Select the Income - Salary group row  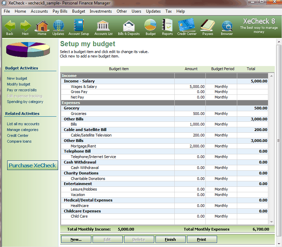pyautogui.click(x=164, y=81)
